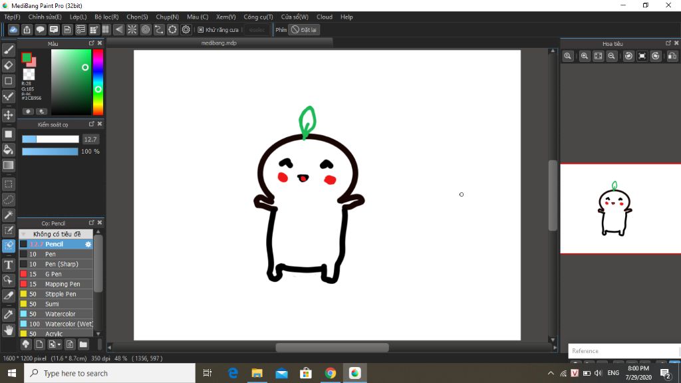The width and height of the screenshot is (681, 383).
Task: Enable the curve snap
Action: (159, 29)
